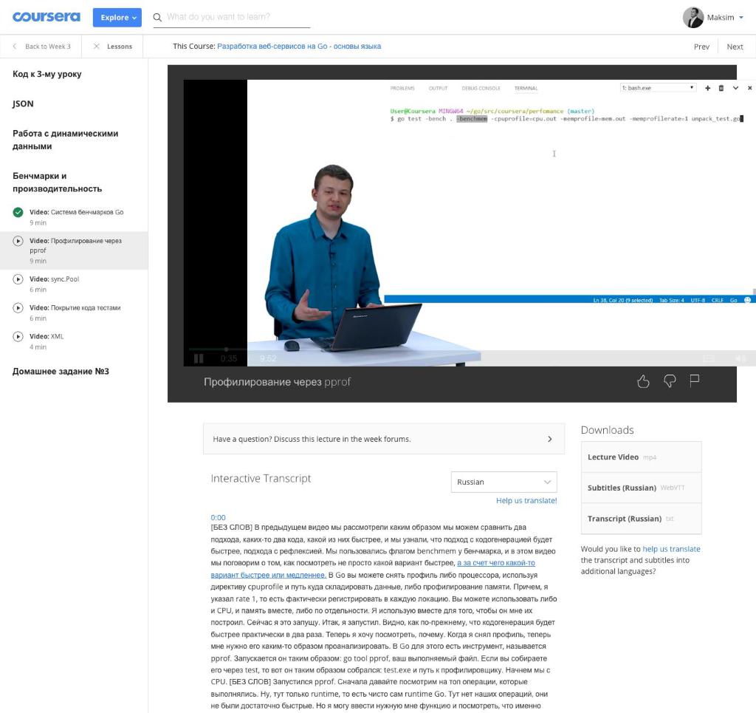Click the search magnifier in the top bar
This screenshot has width=756, height=713.
click(156, 16)
